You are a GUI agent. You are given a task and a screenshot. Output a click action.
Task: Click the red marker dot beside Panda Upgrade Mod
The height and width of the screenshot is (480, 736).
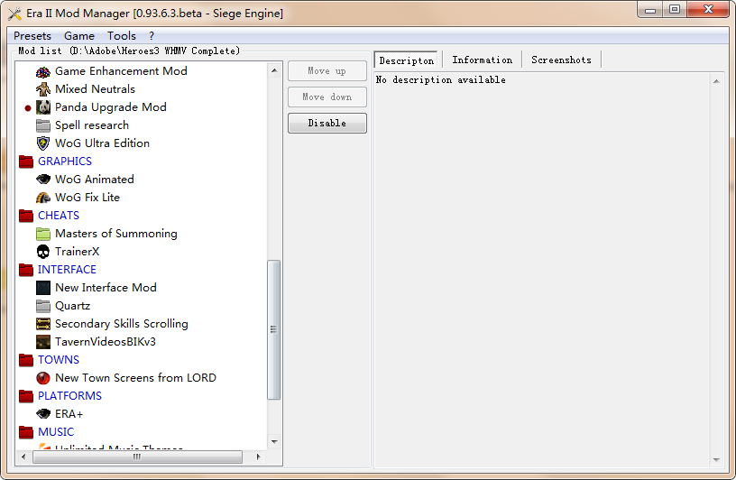(28, 108)
